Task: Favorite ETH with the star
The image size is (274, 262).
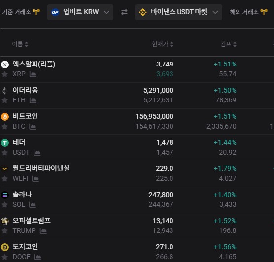Action: click(x=5, y=100)
